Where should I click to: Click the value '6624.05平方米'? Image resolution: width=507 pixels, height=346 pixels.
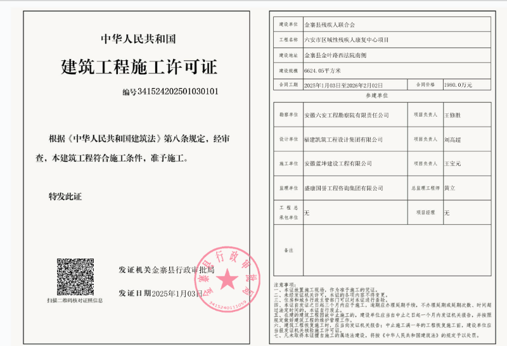pos(323,70)
